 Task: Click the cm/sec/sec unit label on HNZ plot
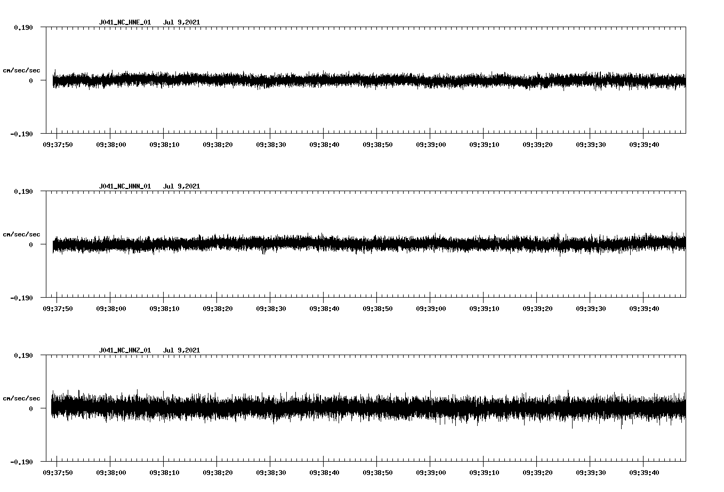click(x=22, y=397)
